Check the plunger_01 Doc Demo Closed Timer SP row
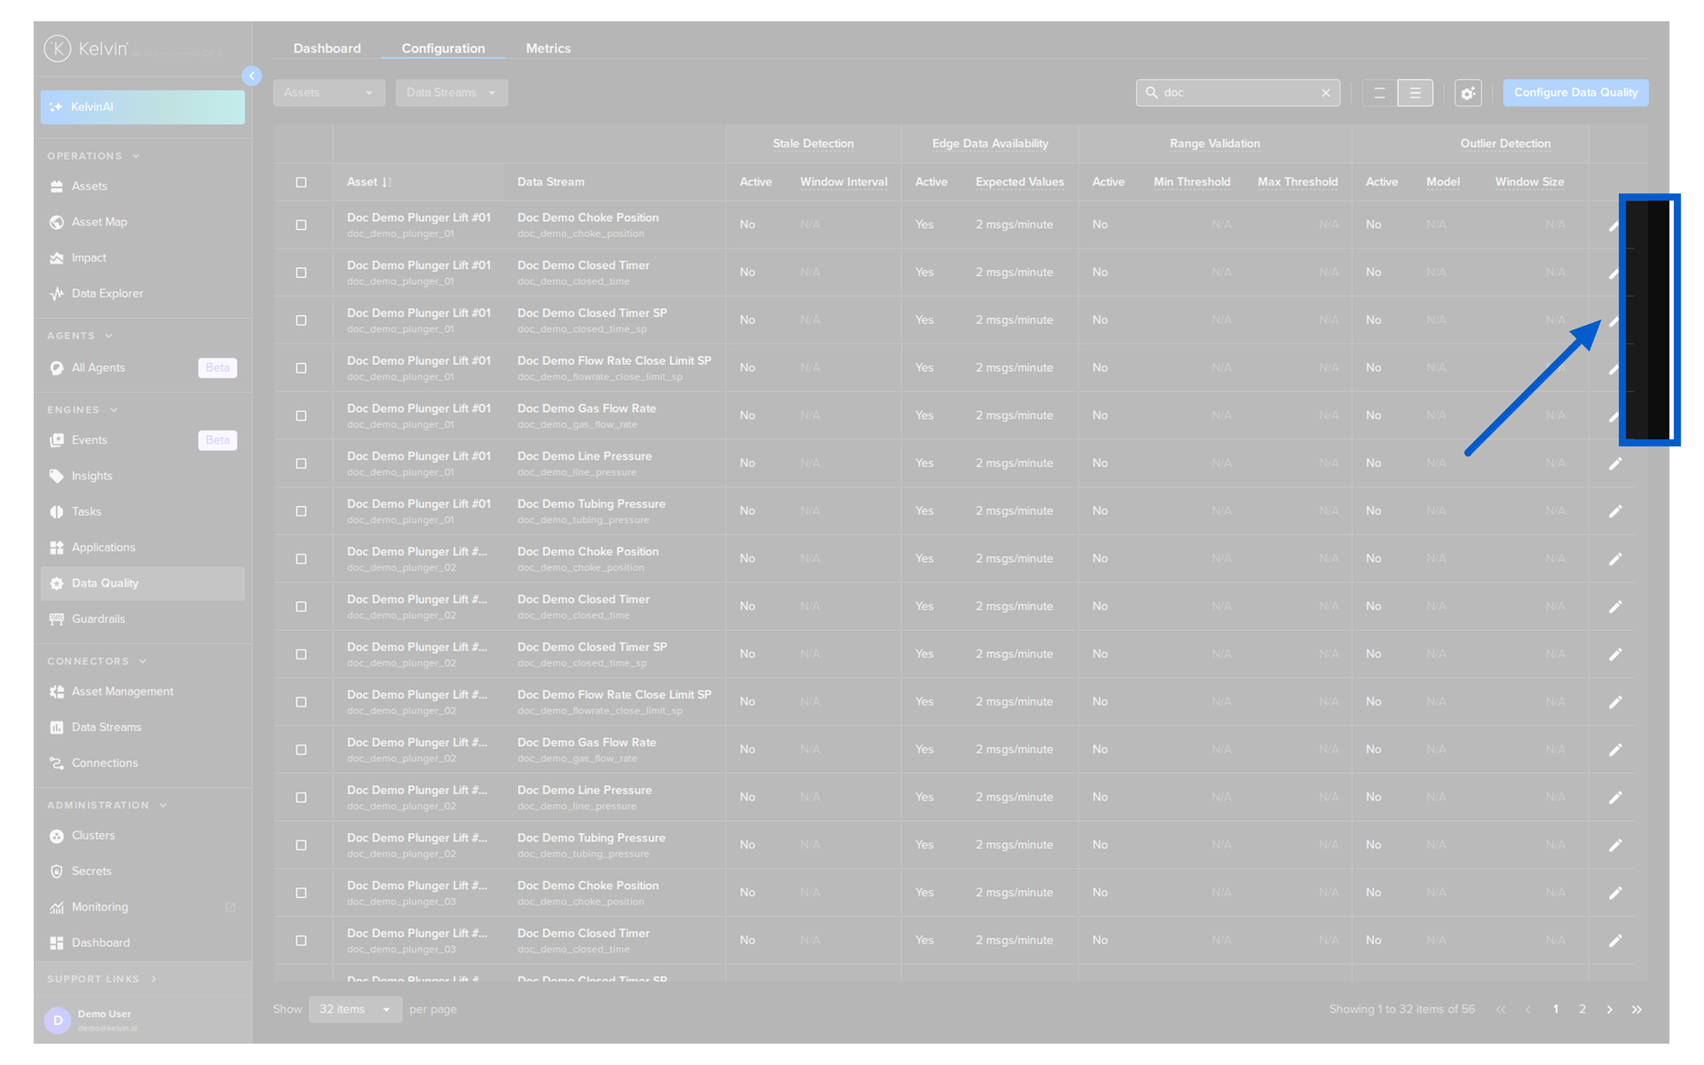This screenshot has width=1704, height=1065. point(301,320)
